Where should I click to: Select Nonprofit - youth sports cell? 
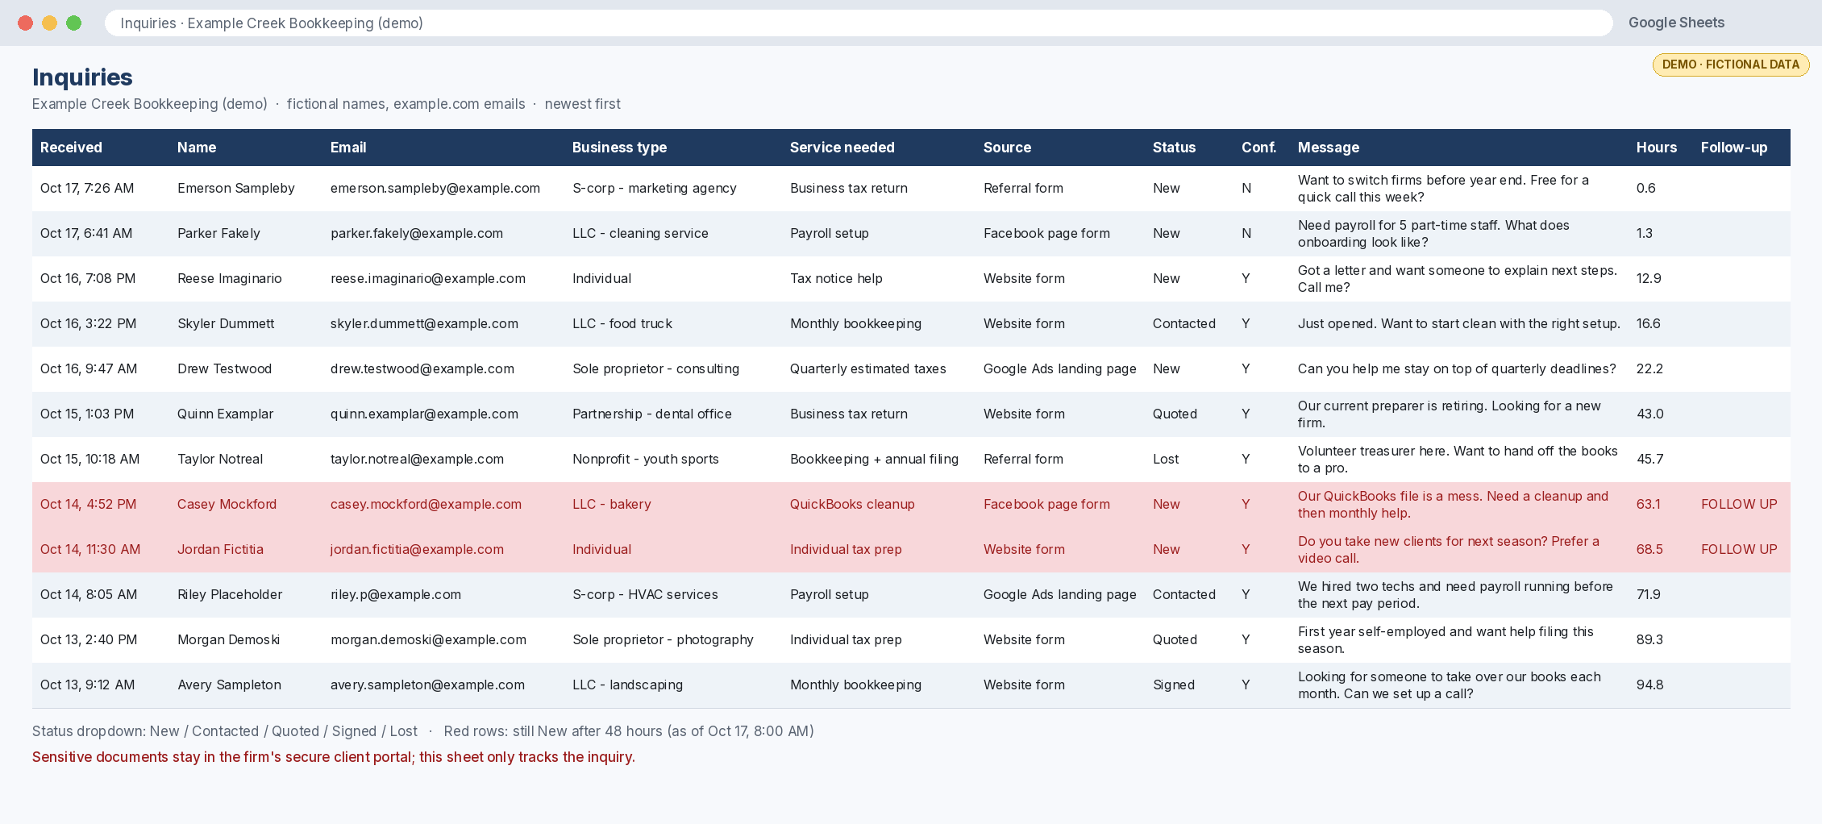coord(646,459)
